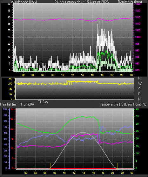The width and height of the screenshot is (148, 177).
Task: Click the red 25 rainfall axis value
Action: [x=12, y=119]
